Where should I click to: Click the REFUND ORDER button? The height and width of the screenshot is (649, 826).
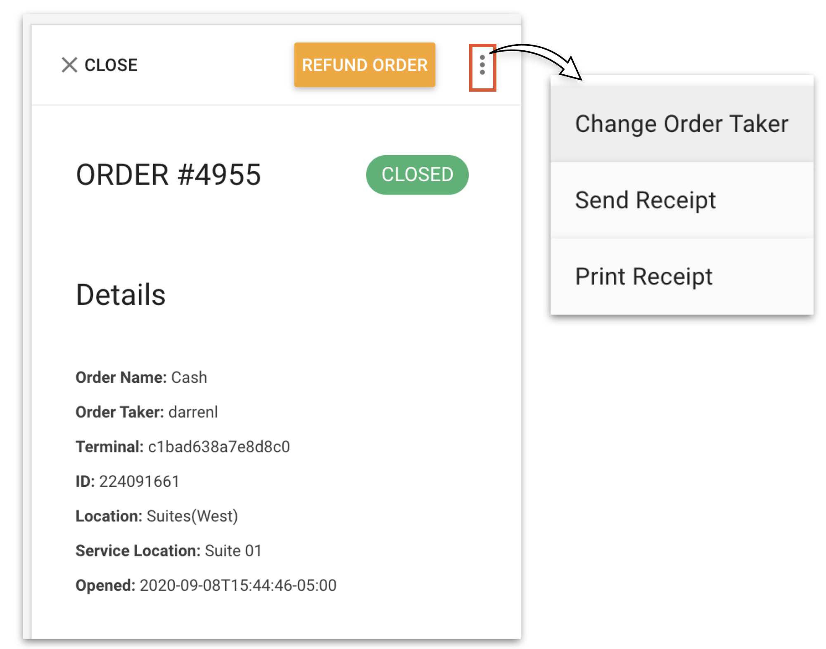(x=364, y=65)
